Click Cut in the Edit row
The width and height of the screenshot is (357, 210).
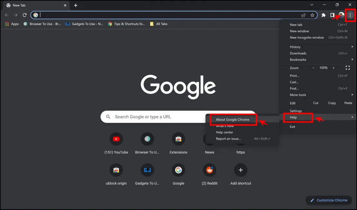(x=316, y=103)
